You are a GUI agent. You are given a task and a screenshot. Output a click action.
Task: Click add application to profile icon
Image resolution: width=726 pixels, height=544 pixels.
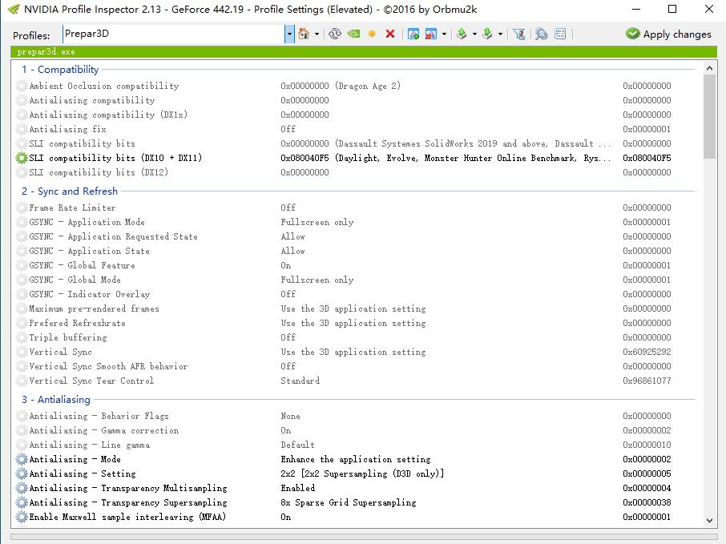[x=413, y=34]
